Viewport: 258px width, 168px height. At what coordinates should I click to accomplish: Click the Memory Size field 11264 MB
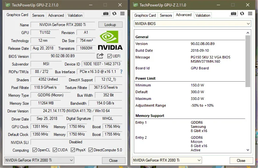pyautogui.click(x=46, y=103)
